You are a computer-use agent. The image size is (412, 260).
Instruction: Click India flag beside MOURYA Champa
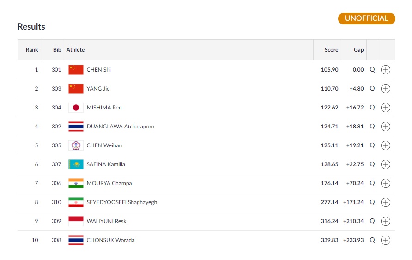[76, 183]
